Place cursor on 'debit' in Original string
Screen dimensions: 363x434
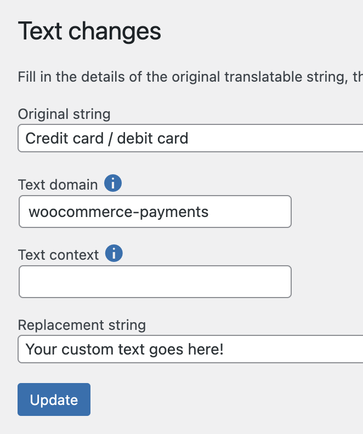pos(134,138)
